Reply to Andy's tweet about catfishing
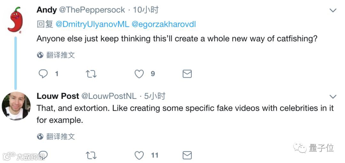This screenshot has width=345, height=163. pyautogui.click(x=43, y=74)
